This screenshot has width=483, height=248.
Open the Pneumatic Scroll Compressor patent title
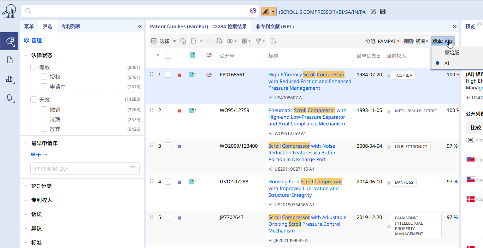(307, 117)
